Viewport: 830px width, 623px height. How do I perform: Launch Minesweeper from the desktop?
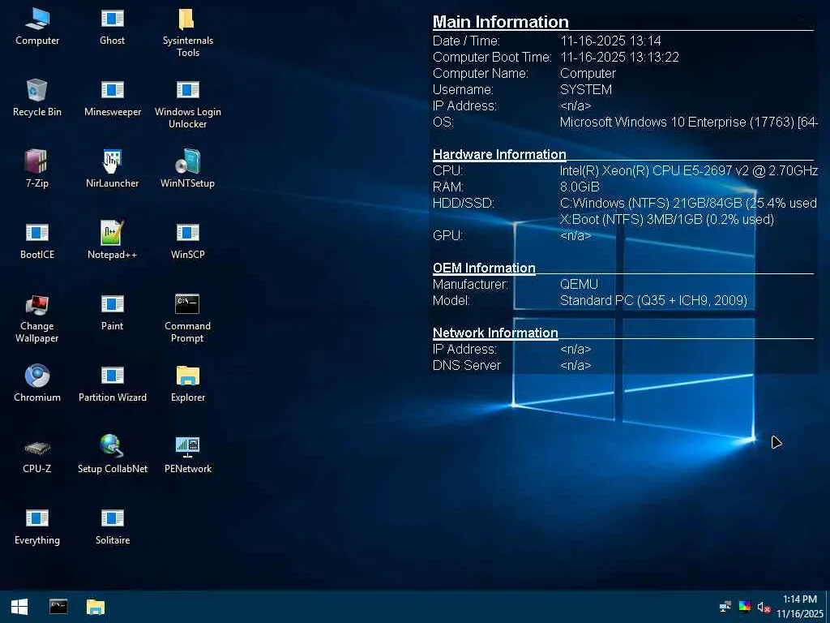click(112, 98)
